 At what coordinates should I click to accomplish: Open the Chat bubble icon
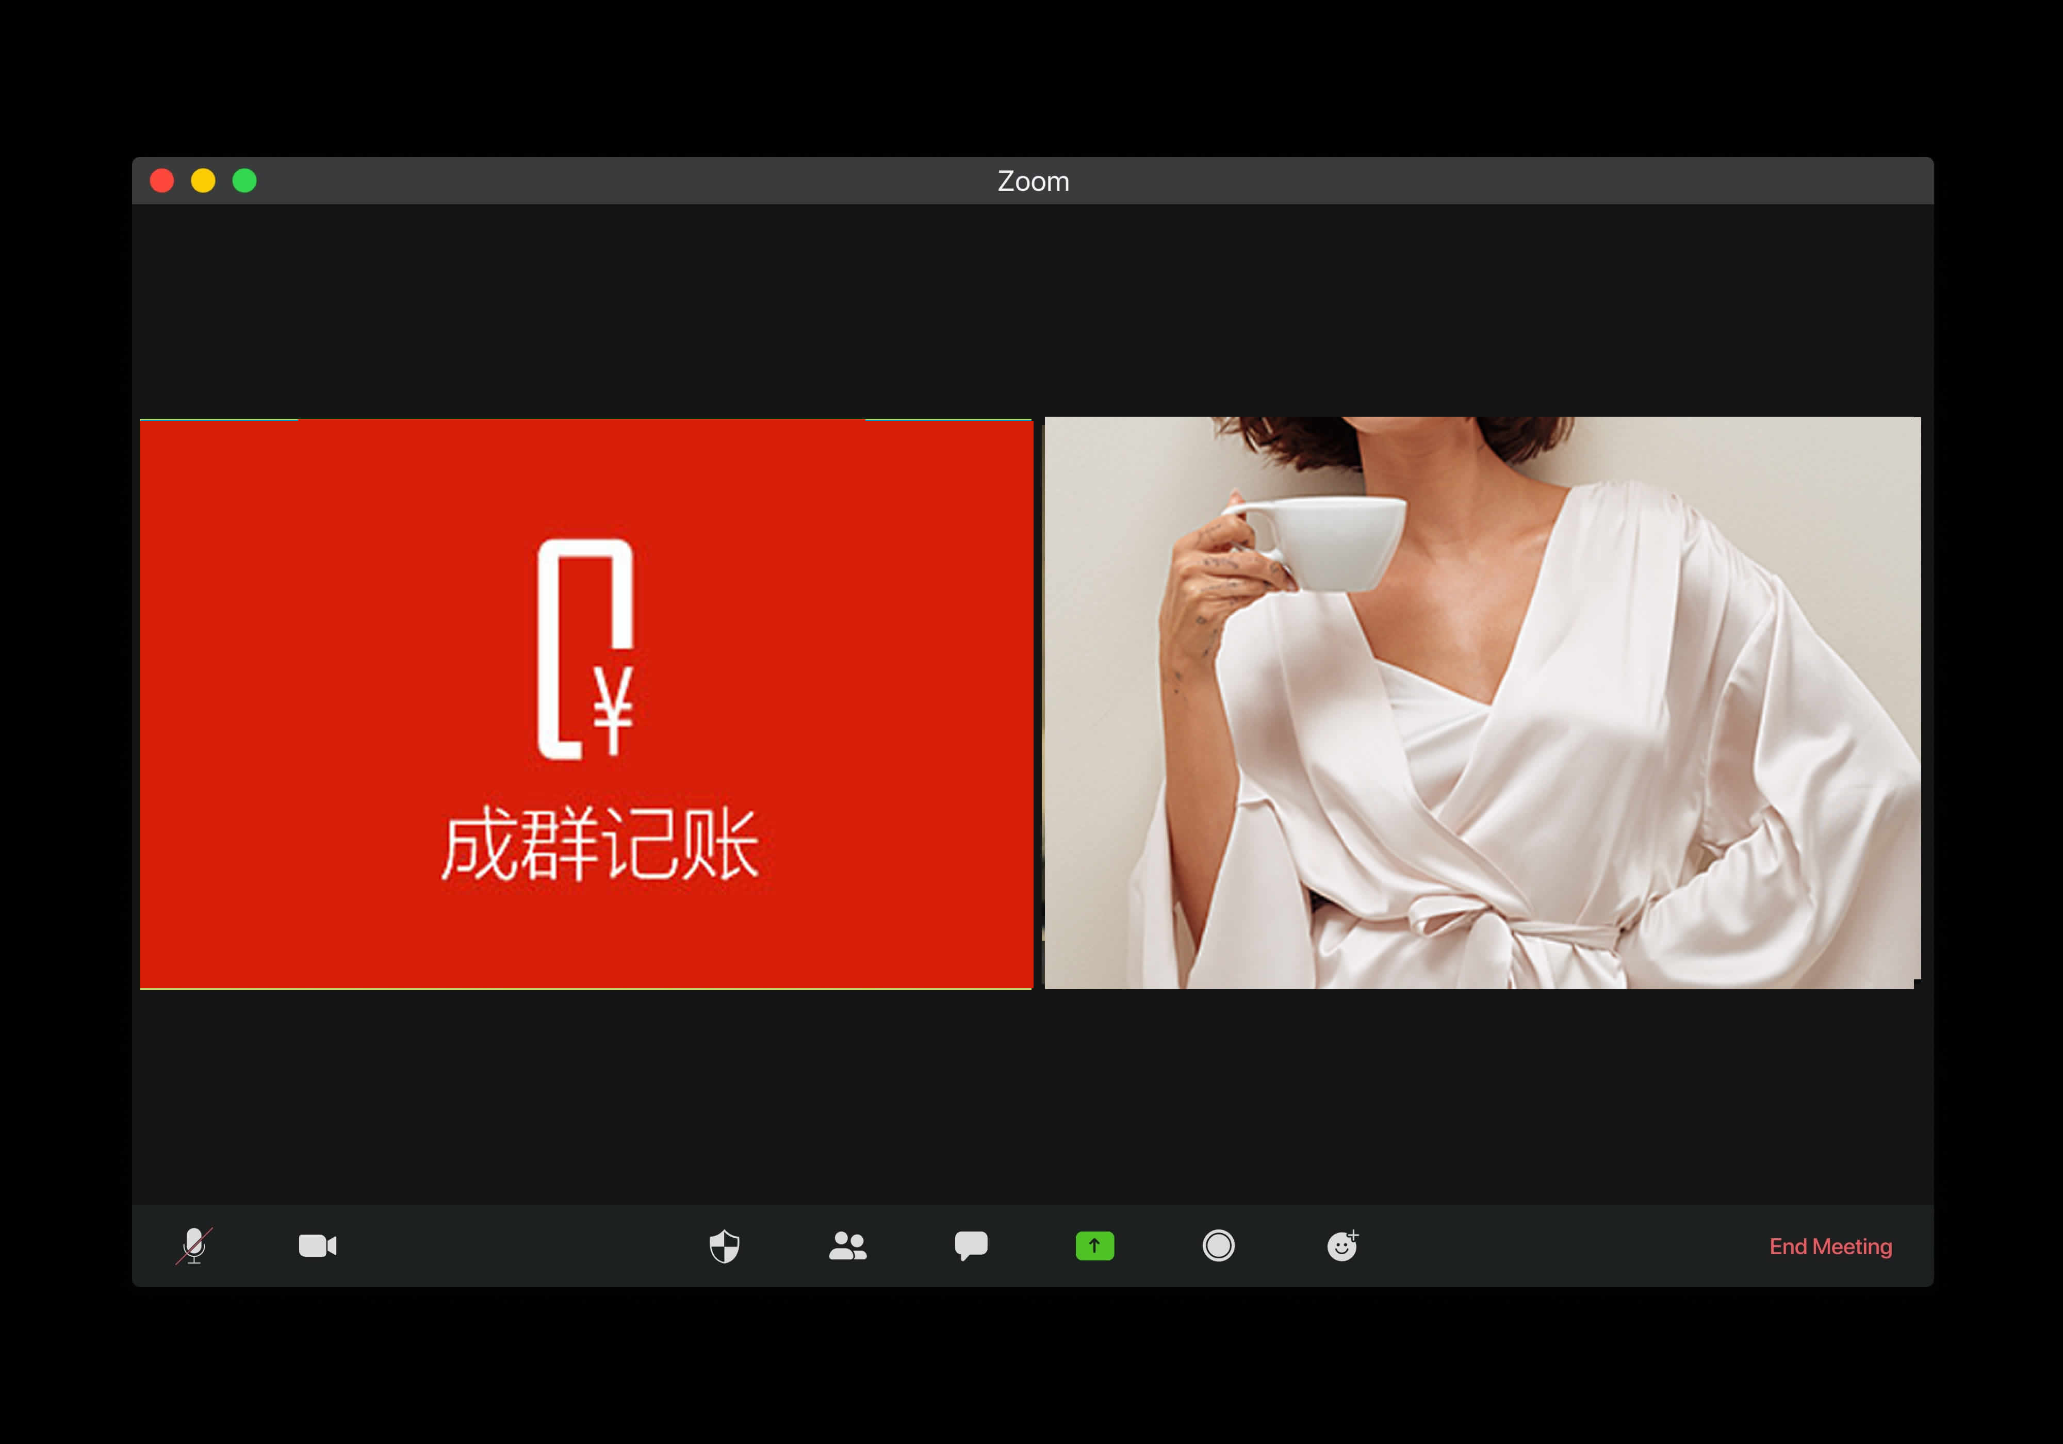point(971,1245)
